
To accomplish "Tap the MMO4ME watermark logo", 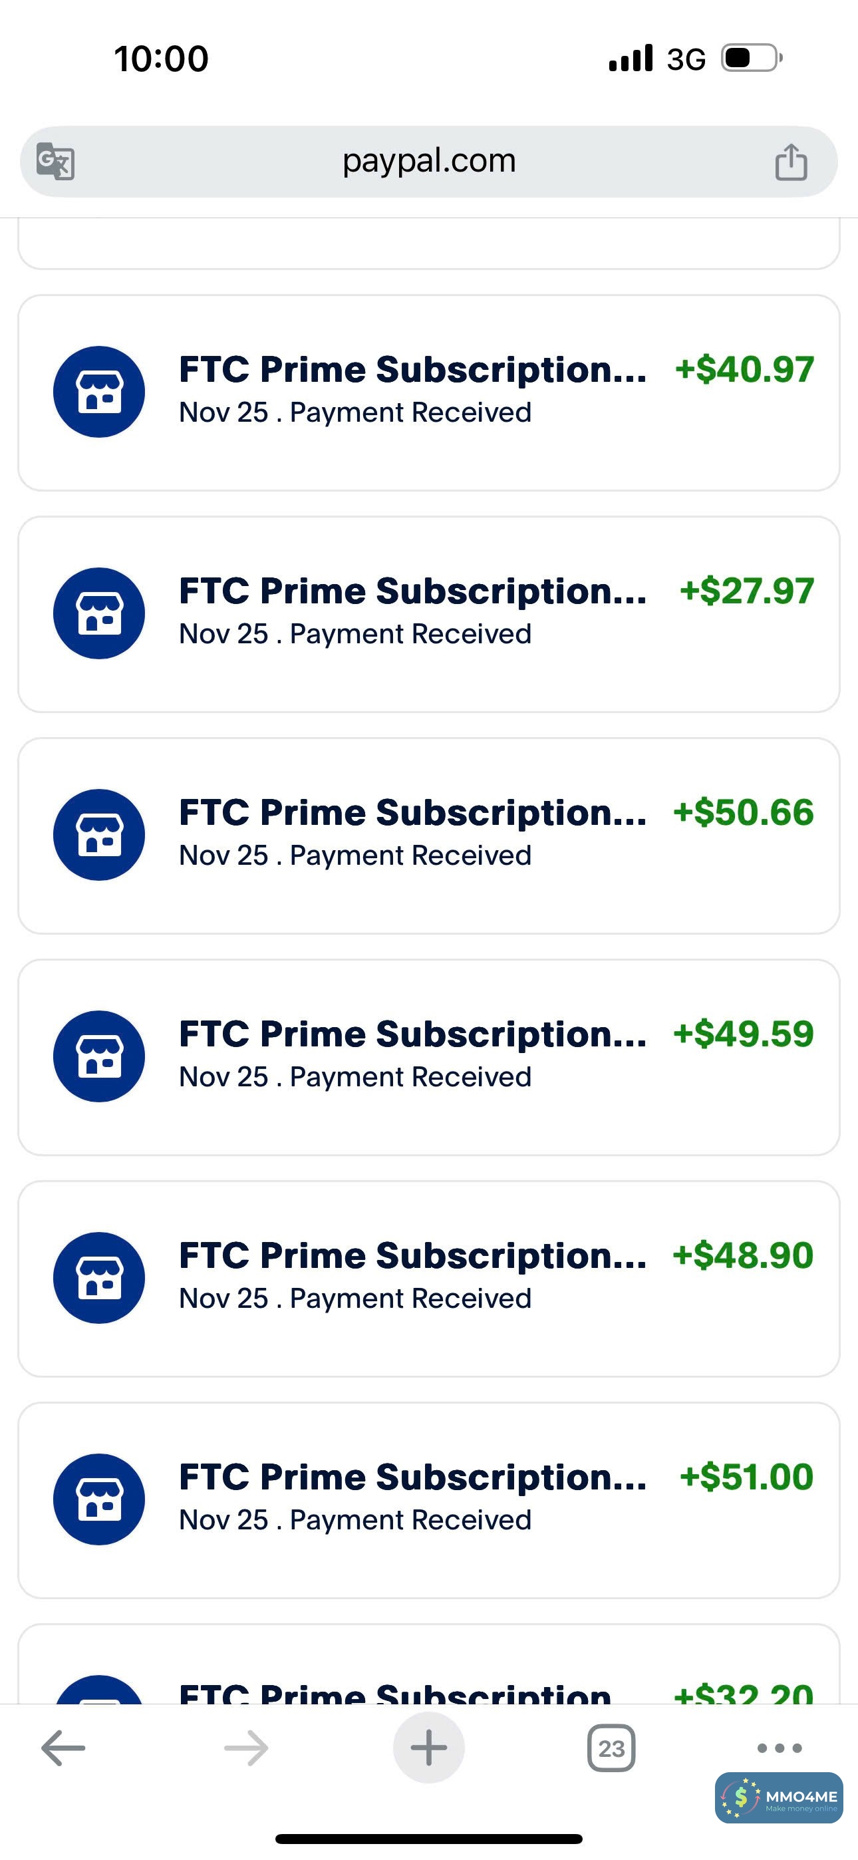I will click(x=779, y=1798).
